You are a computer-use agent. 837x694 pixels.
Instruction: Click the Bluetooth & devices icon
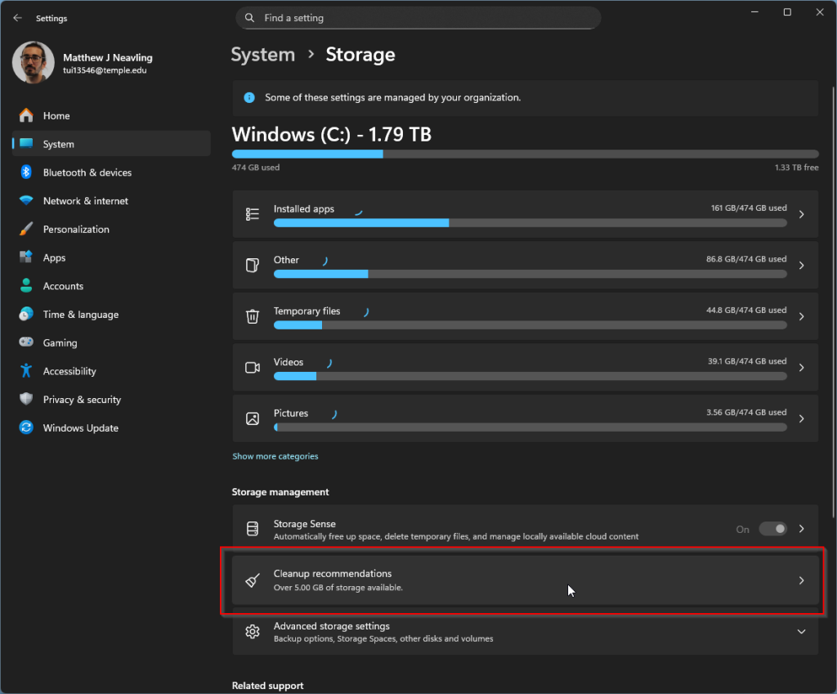(x=26, y=172)
